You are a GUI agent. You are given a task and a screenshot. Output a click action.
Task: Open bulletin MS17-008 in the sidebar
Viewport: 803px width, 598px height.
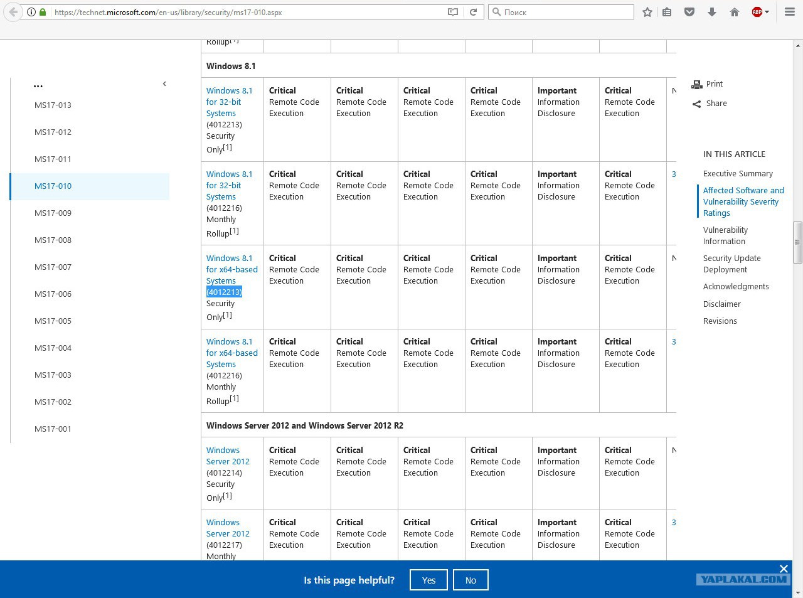pyautogui.click(x=53, y=240)
